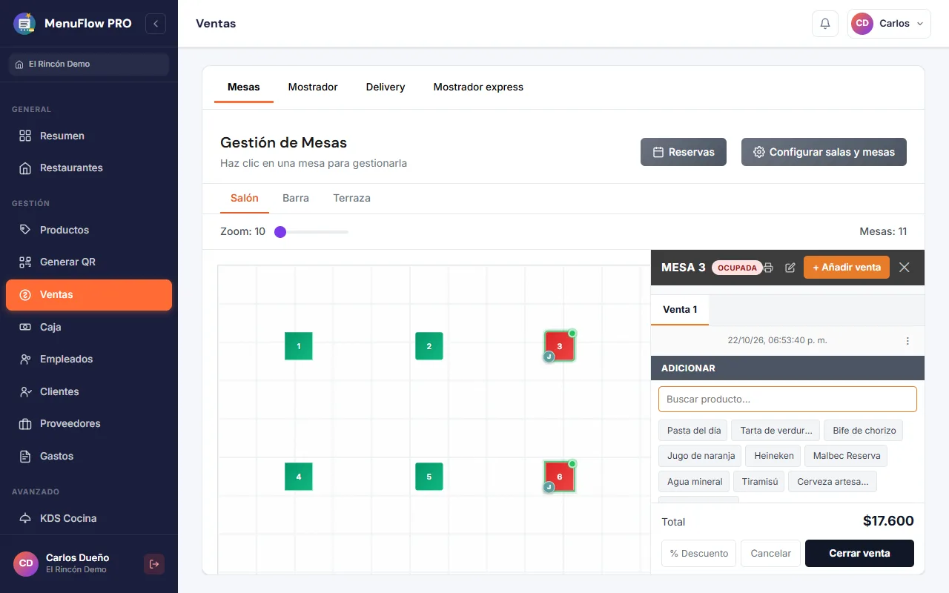
Task: Open Gastos in the sidebar
Action: [x=89, y=456]
